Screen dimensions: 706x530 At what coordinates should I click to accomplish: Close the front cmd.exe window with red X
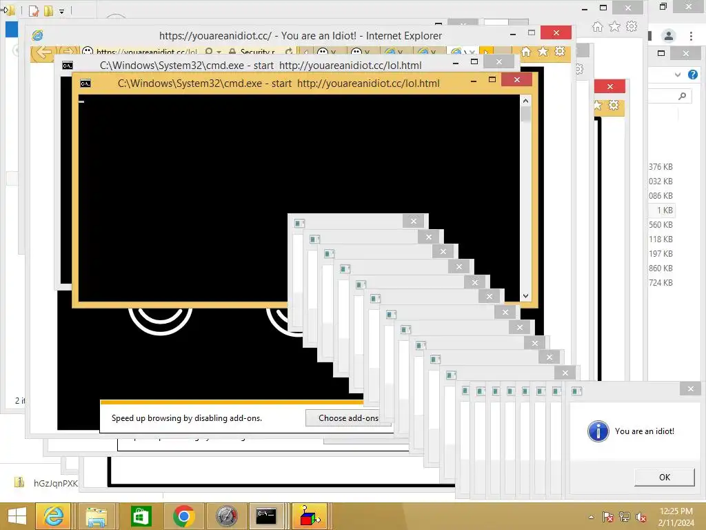[x=517, y=80]
